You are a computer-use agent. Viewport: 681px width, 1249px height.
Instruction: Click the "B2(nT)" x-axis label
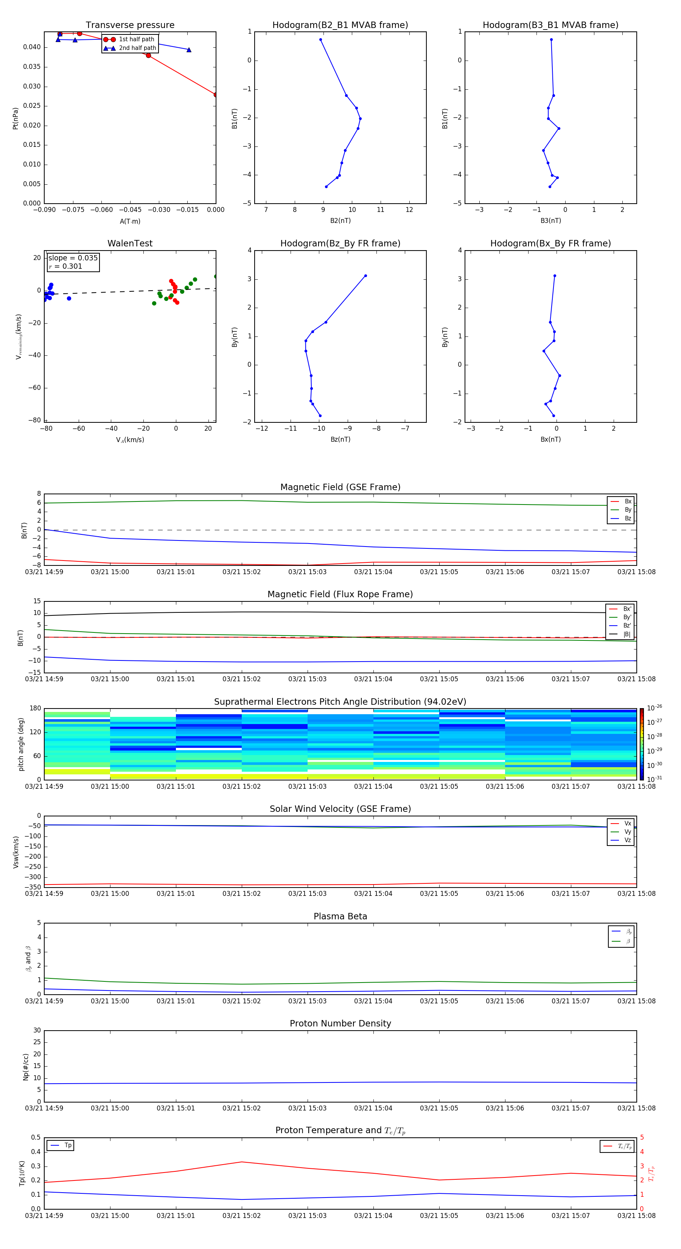click(x=340, y=221)
